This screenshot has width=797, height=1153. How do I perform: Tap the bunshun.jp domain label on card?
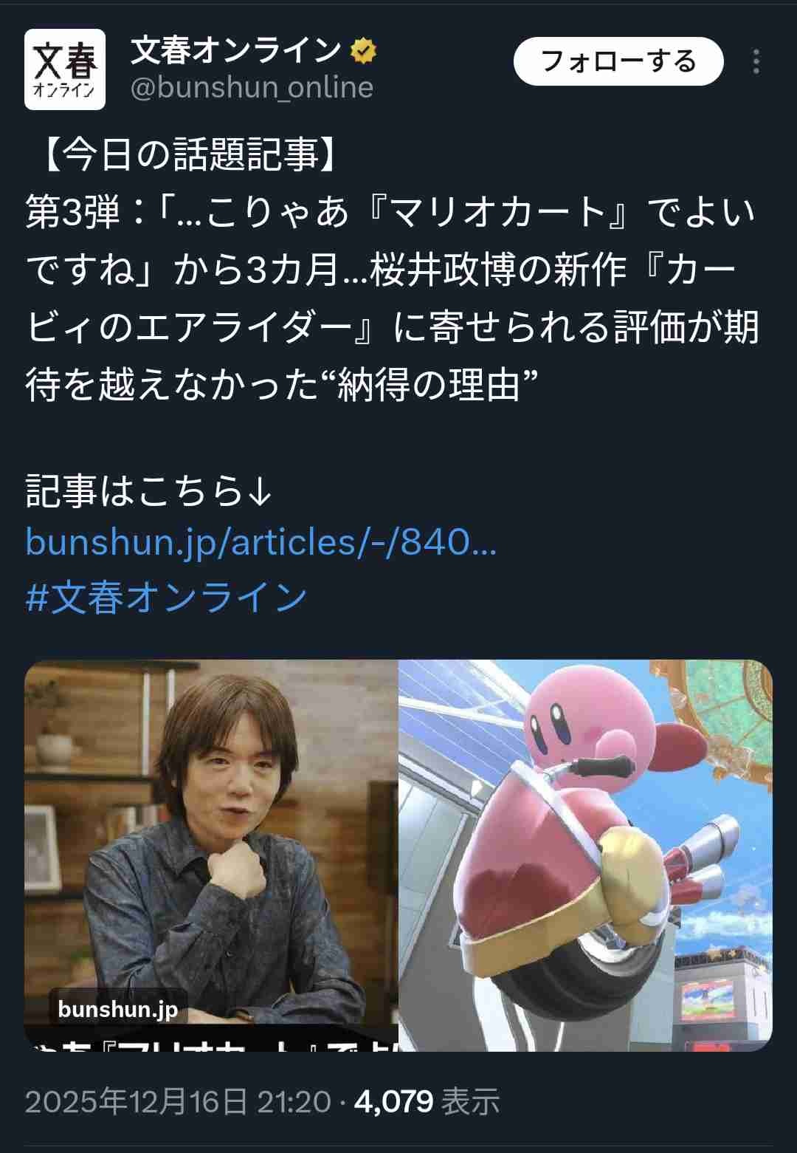[117, 1008]
